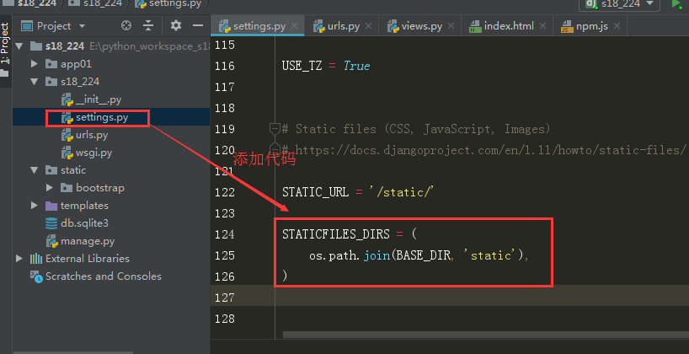The height and width of the screenshot is (354, 689).
Task: Close the index.html tab
Action: click(542, 26)
